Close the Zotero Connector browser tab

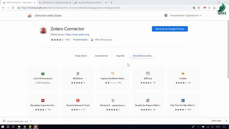click(34, 3)
